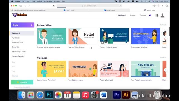Screen dimensions: 179x101
Task: Click the Wi-Fi icon in menu bar
Action: click(x=142, y=1)
